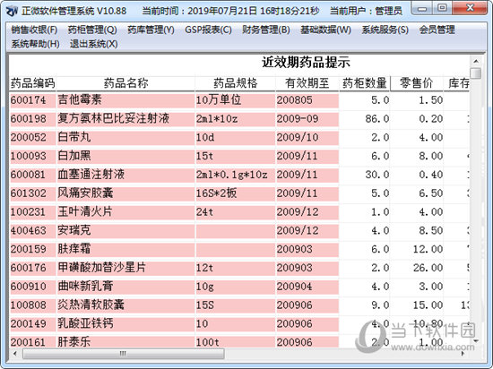Open the 会员管理 menu
The width and height of the screenshot is (493, 369).
coord(437,30)
